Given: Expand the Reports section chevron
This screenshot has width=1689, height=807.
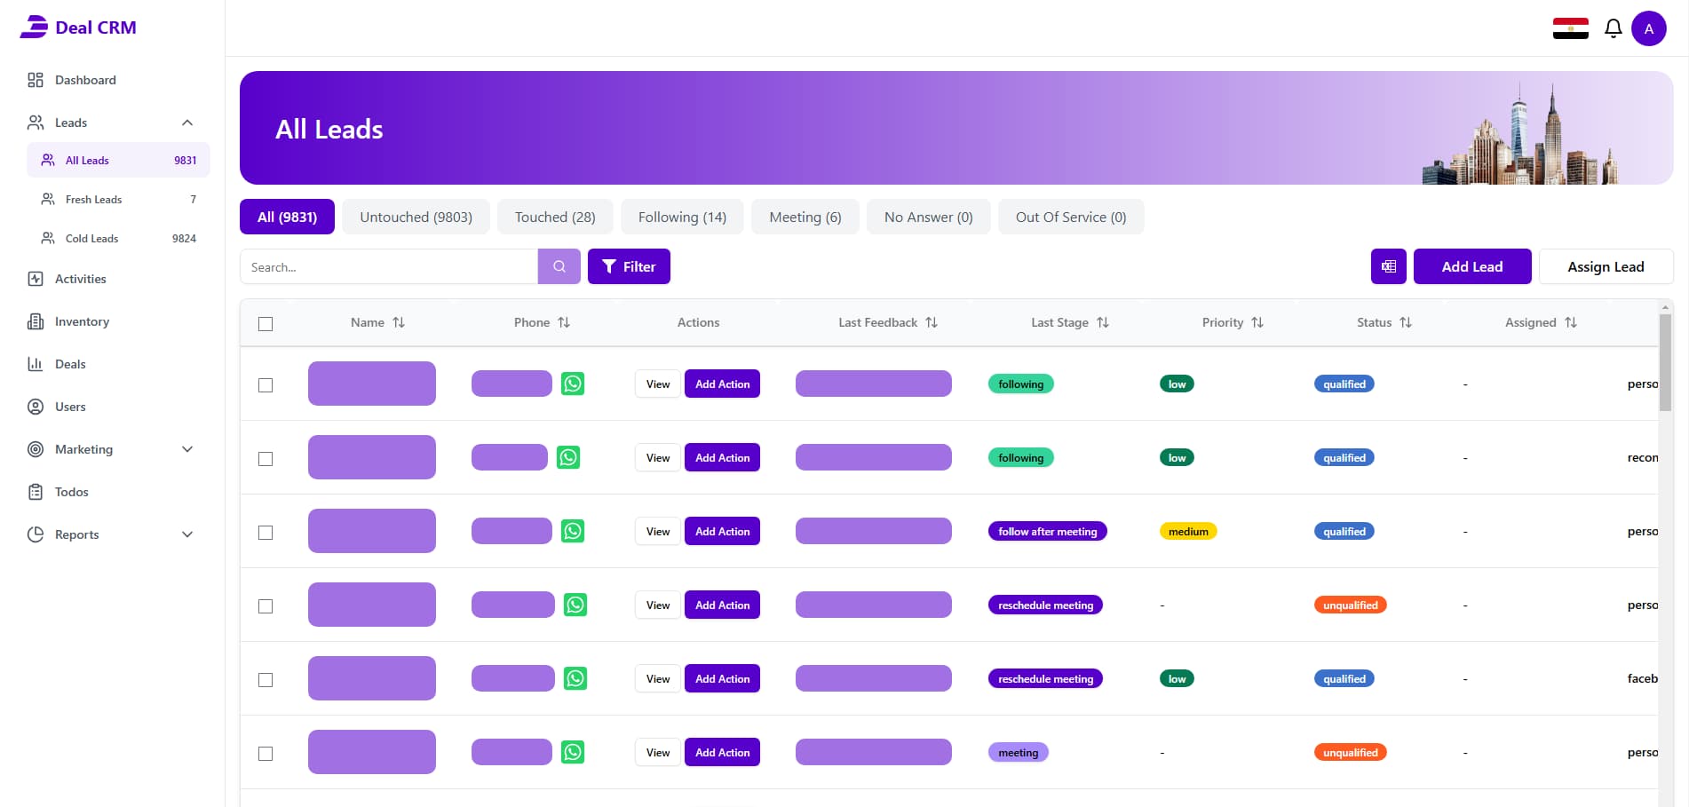Looking at the screenshot, I should tap(187, 534).
